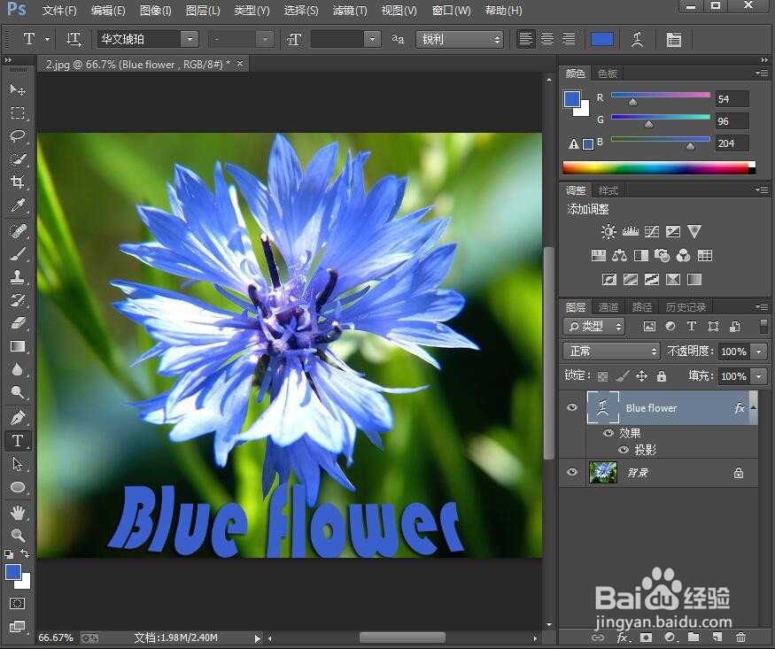775x649 pixels.
Task: Select the Clone Stamp tool
Action: coord(18,277)
